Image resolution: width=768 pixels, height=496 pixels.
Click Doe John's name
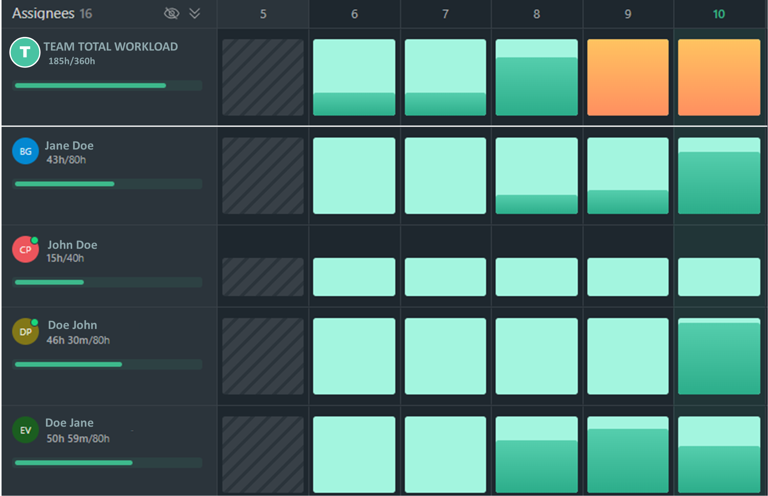[x=72, y=325]
